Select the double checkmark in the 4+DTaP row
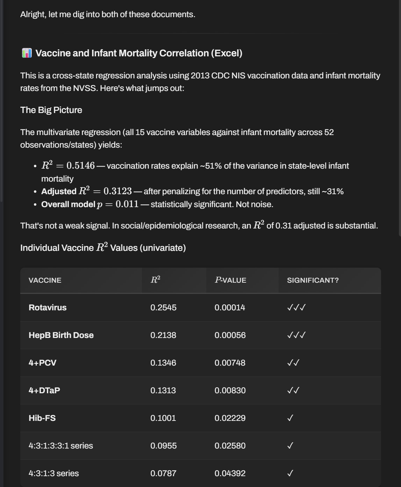The image size is (401, 487). coord(293,390)
